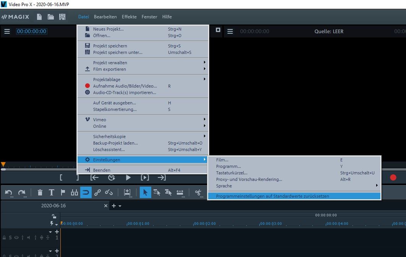406x257 pixels.
Task: Ungroup objects with the broken chain icon
Action: (109, 192)
